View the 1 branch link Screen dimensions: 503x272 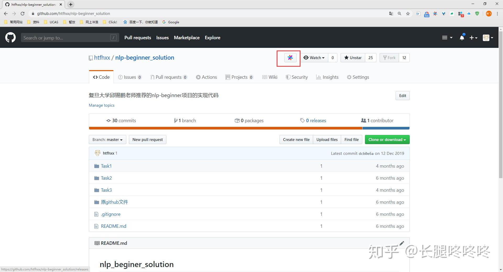(x=185, y=120)
